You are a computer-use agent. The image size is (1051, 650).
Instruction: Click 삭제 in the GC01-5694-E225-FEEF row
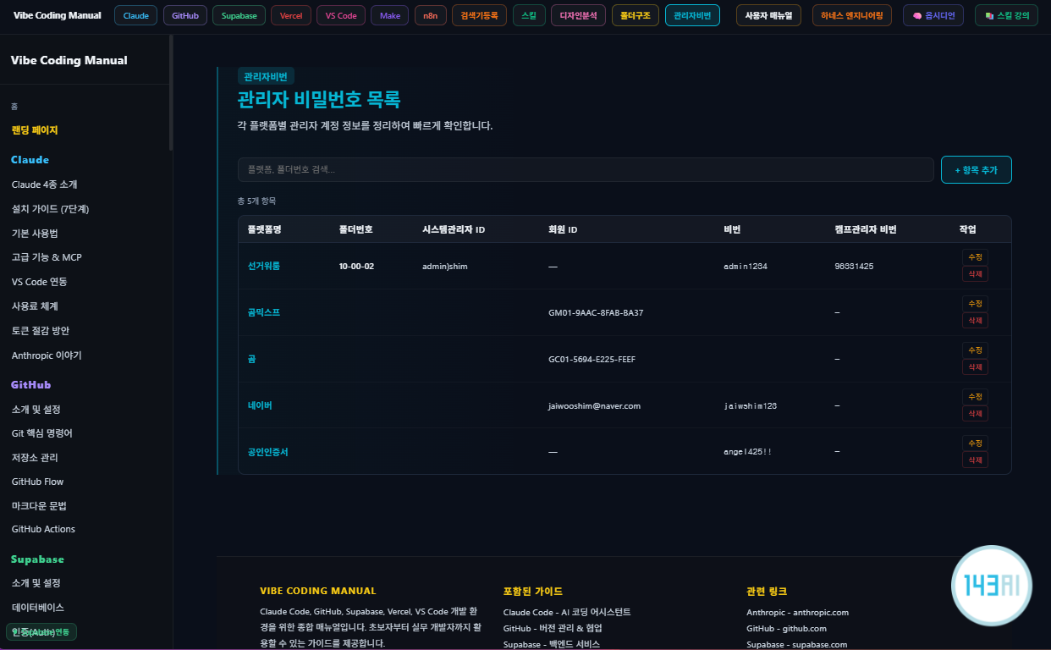975,367
